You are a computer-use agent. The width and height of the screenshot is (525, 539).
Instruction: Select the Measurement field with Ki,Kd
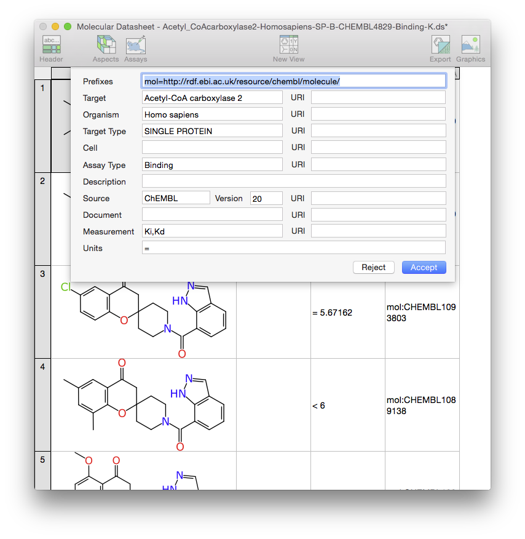(x=212, y=231)
